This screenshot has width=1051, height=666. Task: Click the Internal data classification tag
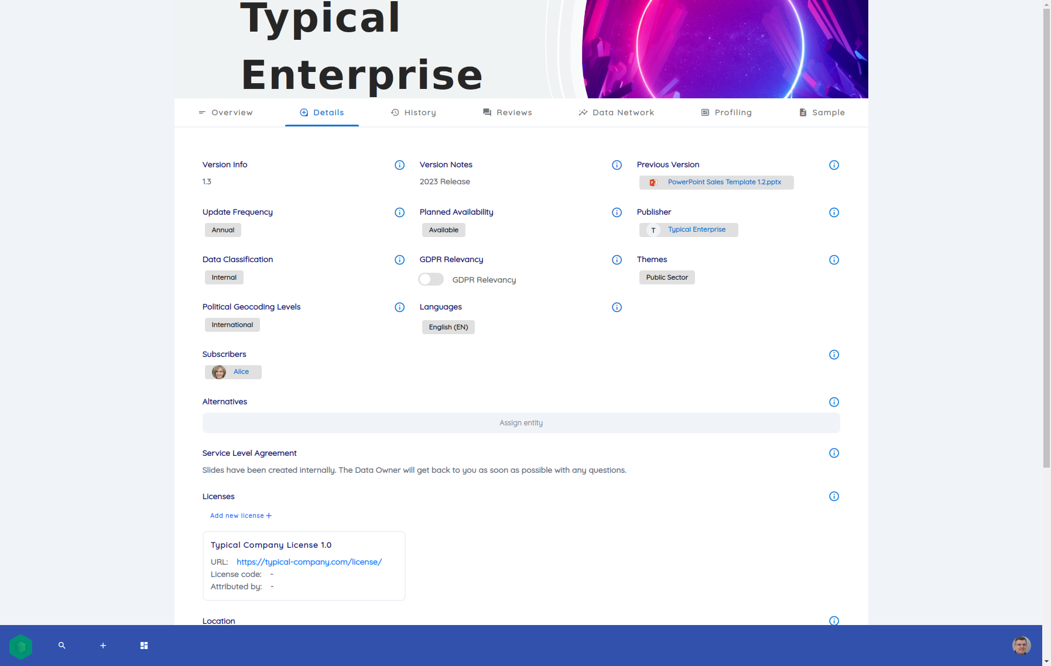[x=224, y=277]
